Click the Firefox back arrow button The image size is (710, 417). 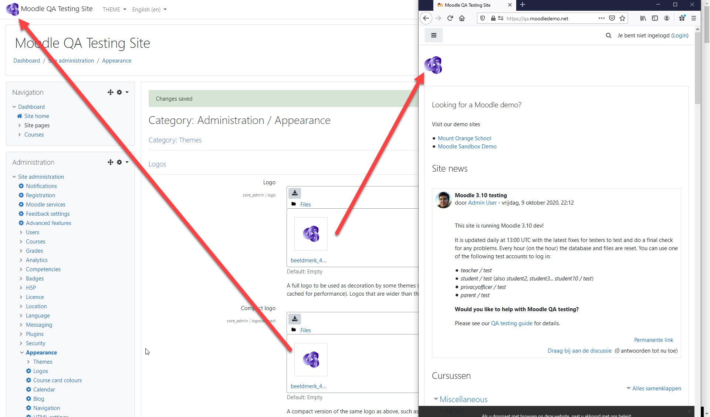(426, 18)
